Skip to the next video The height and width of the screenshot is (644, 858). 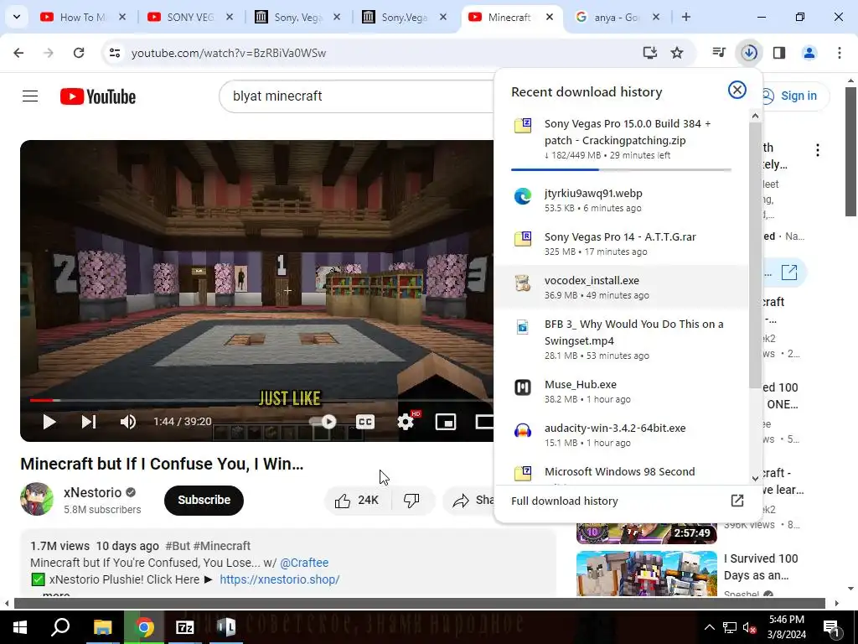pyautogui.click(x=89, y=422)
